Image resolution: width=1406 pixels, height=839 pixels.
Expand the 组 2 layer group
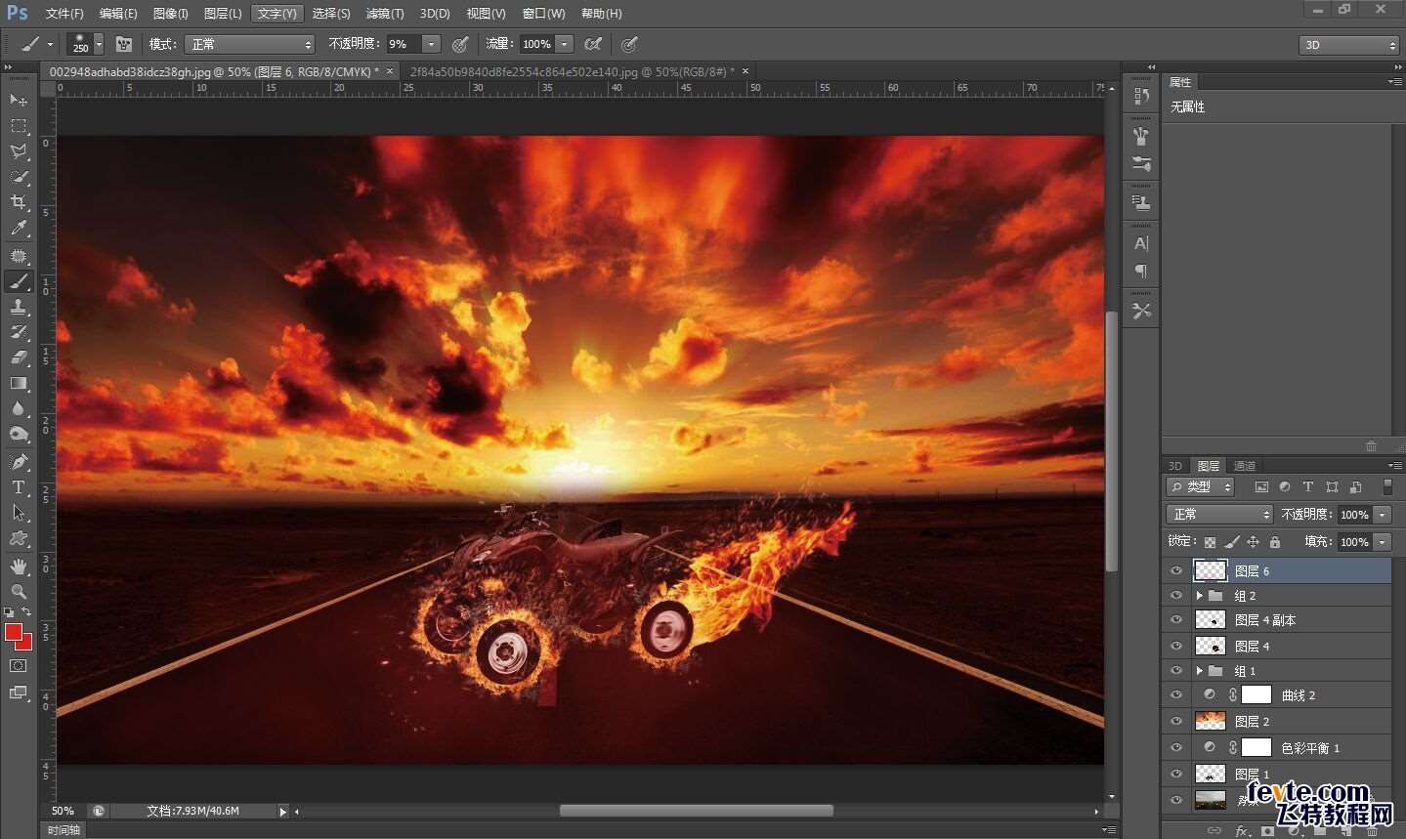1199,595
